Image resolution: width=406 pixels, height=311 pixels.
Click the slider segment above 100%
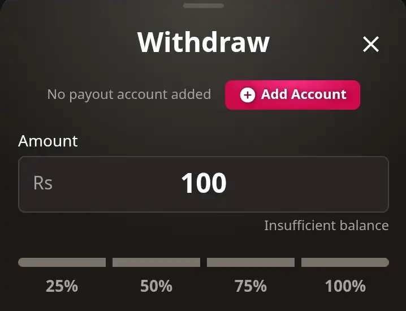point(345,262)
